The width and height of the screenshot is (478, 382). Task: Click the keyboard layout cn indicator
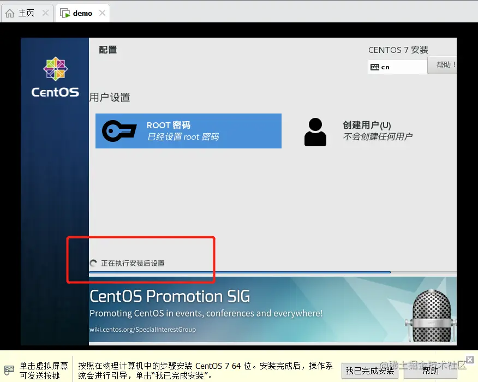coord(398,67)
